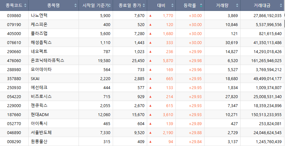Click stock code 008290
Screen dimensions: 285x146
click(x=14, y=141)
